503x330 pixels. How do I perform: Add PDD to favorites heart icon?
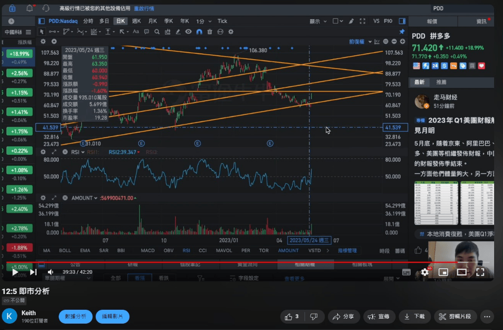[481, 66]
